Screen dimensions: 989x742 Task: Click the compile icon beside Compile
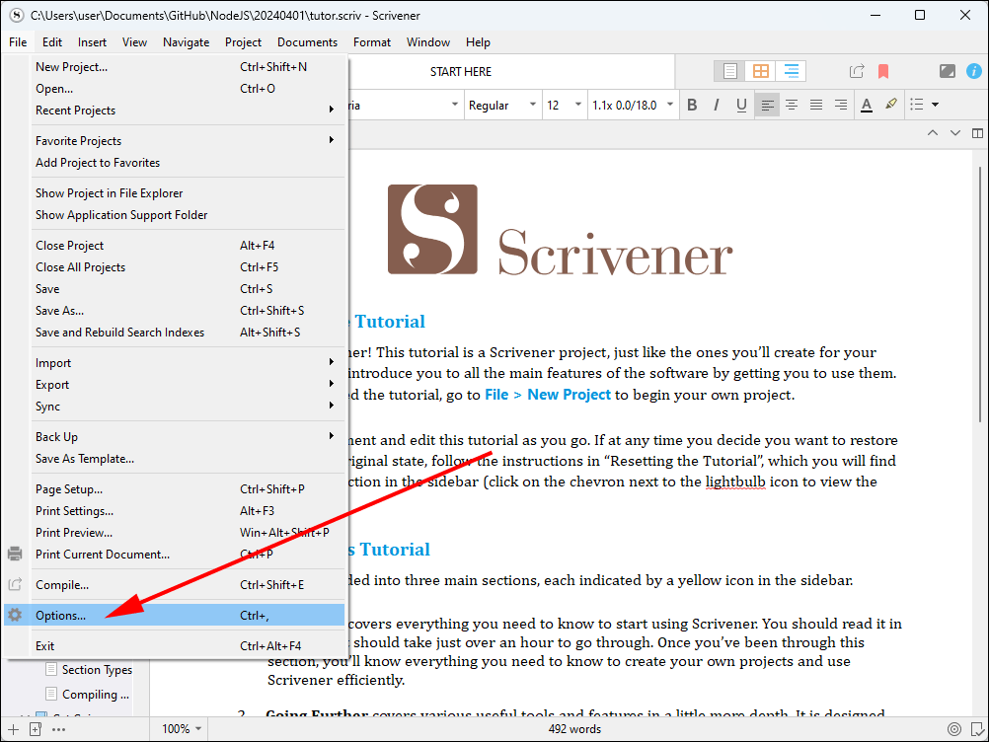click(15, 584)
